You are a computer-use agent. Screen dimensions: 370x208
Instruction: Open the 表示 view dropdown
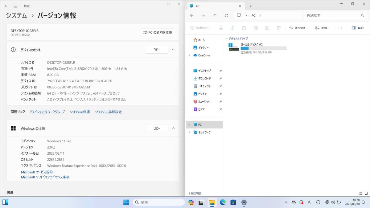point(323,28)
